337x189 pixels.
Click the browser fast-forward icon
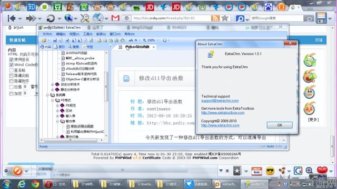coord(31,18)
